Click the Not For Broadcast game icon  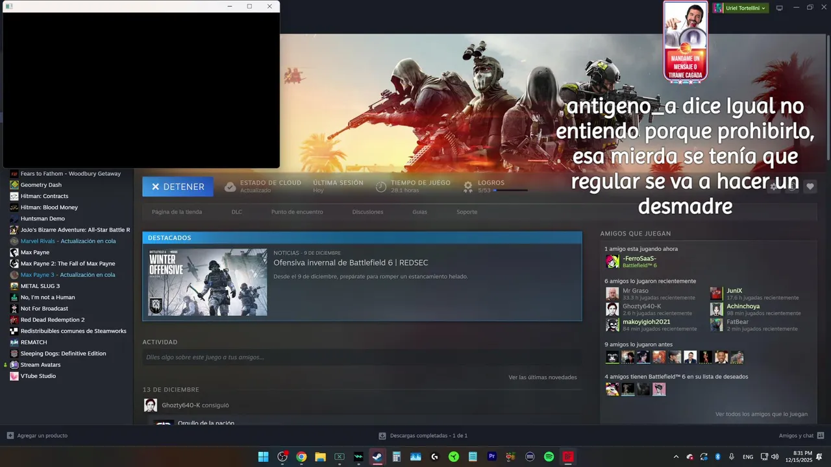coord(14,309)
